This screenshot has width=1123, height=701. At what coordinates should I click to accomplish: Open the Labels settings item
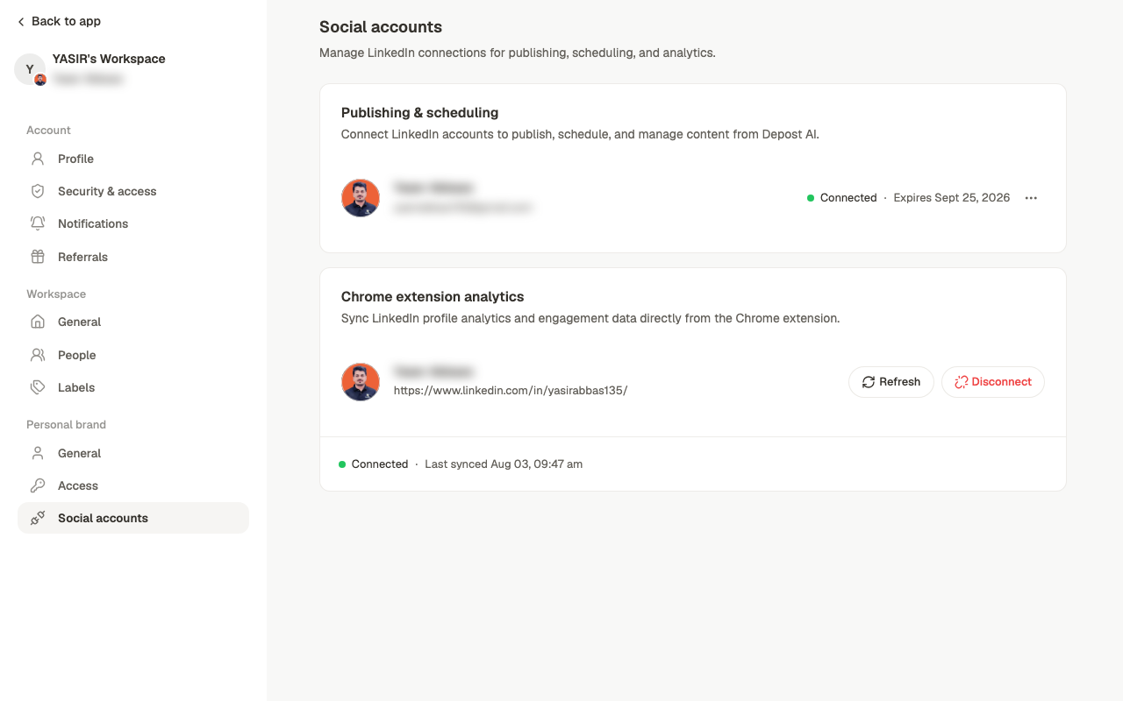tap(133, 387)
